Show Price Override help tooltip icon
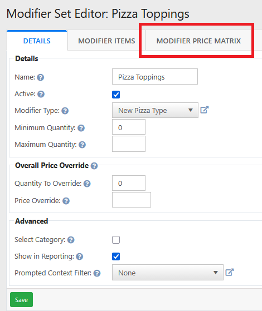The width and height of the screenshot is (262, 311). pyautogui.click(x=66, y=201)
